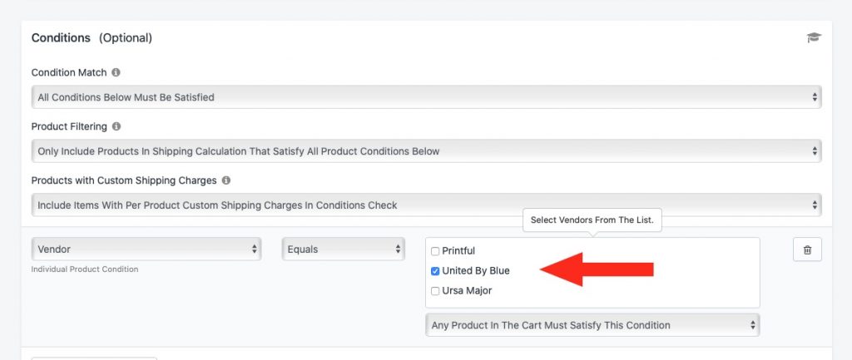Open the Product Filtering dropdown
The image size is (852, 360).
(426, 151)
